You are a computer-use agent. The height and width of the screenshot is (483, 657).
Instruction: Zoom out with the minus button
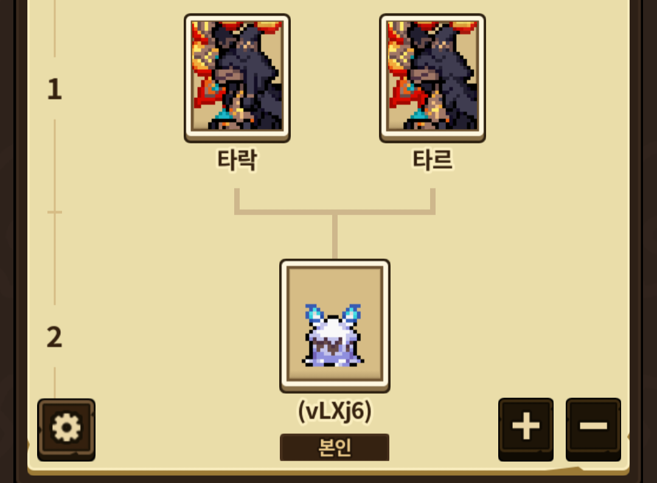pyautogui.click(x=593, y=429)
